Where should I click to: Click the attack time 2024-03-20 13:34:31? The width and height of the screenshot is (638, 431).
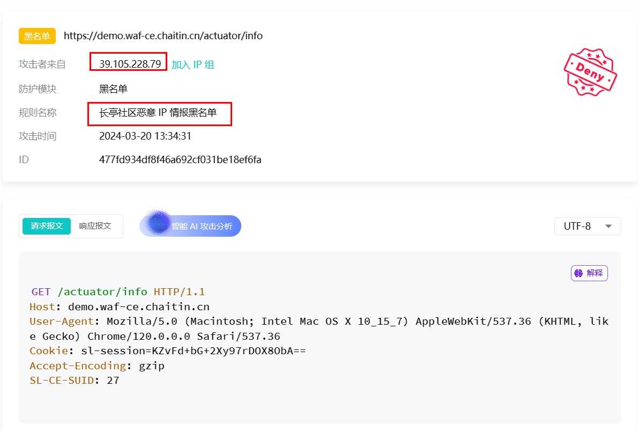coord(145,136)
